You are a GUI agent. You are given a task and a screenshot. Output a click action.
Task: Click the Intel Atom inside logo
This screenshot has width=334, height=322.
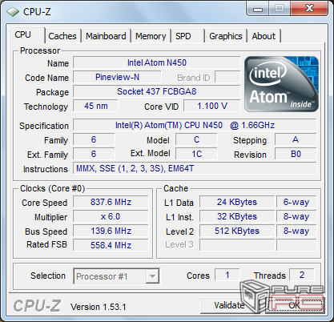[281, 84]
